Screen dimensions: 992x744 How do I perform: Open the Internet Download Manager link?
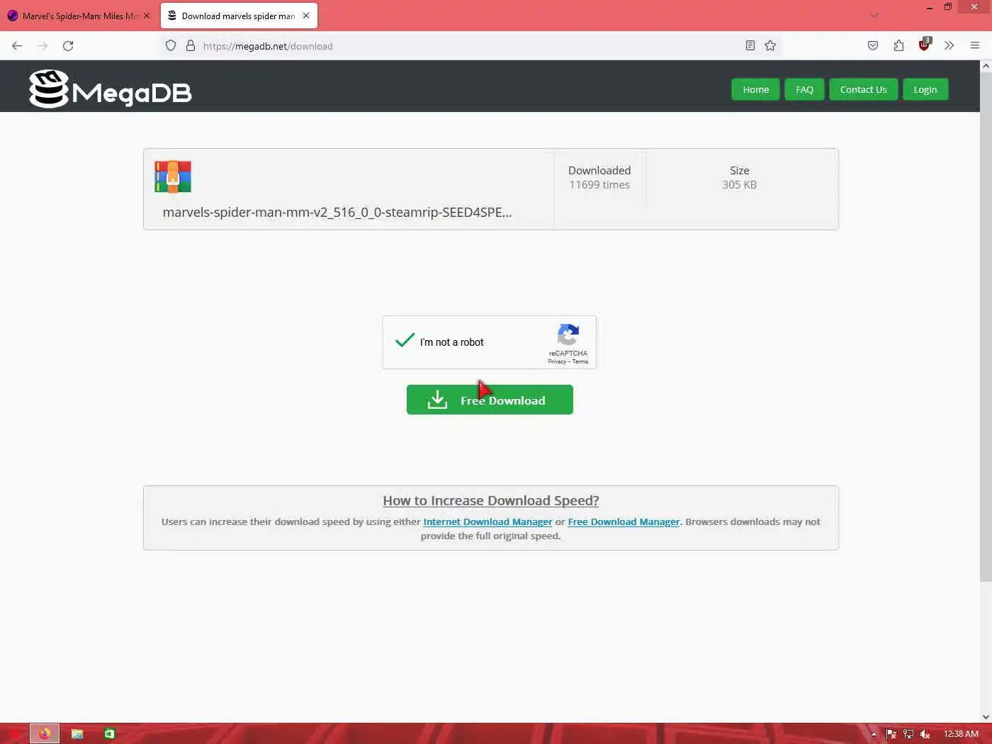487,522
